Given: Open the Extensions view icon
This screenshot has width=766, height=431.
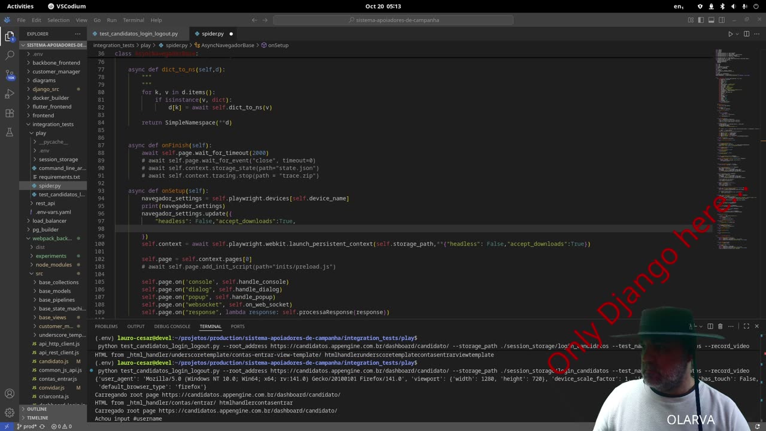Looking at the screenshot, I should [10, 113].
